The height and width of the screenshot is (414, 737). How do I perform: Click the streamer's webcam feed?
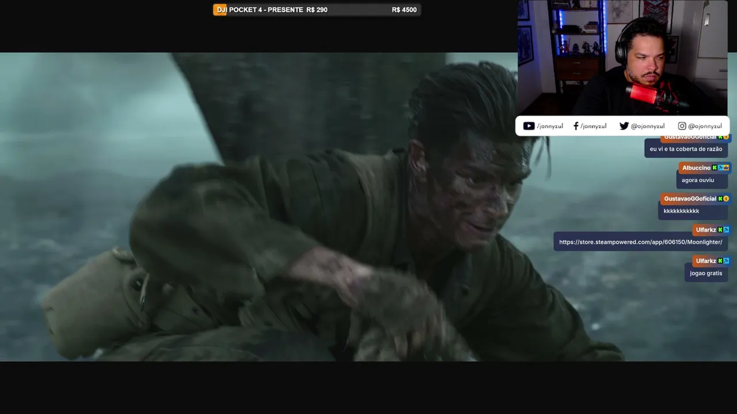[x=622, y=57]
